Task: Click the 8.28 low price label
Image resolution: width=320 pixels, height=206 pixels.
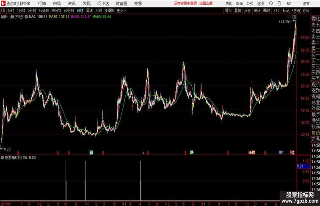Action: [7, 149]
